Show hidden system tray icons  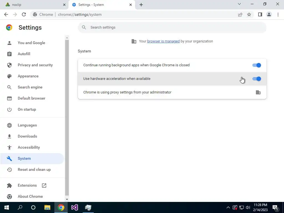228,207
